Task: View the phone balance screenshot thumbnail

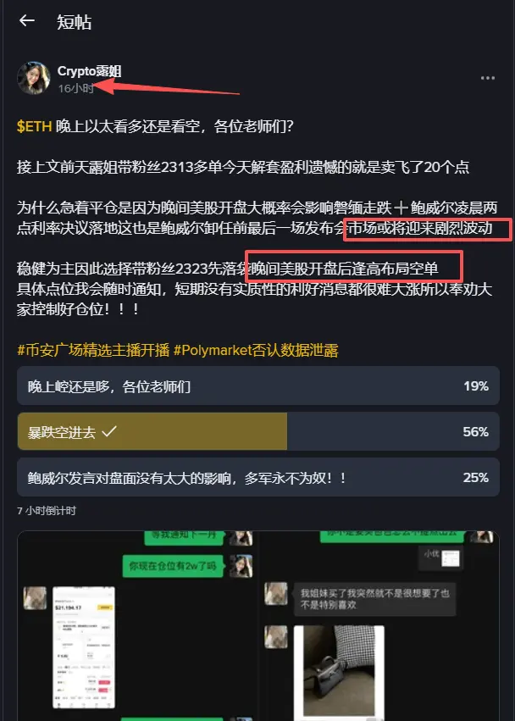Action: 84,647
